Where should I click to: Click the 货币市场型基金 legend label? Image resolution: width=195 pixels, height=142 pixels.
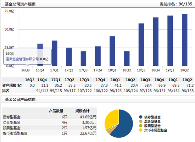click(x=156, y=130)
